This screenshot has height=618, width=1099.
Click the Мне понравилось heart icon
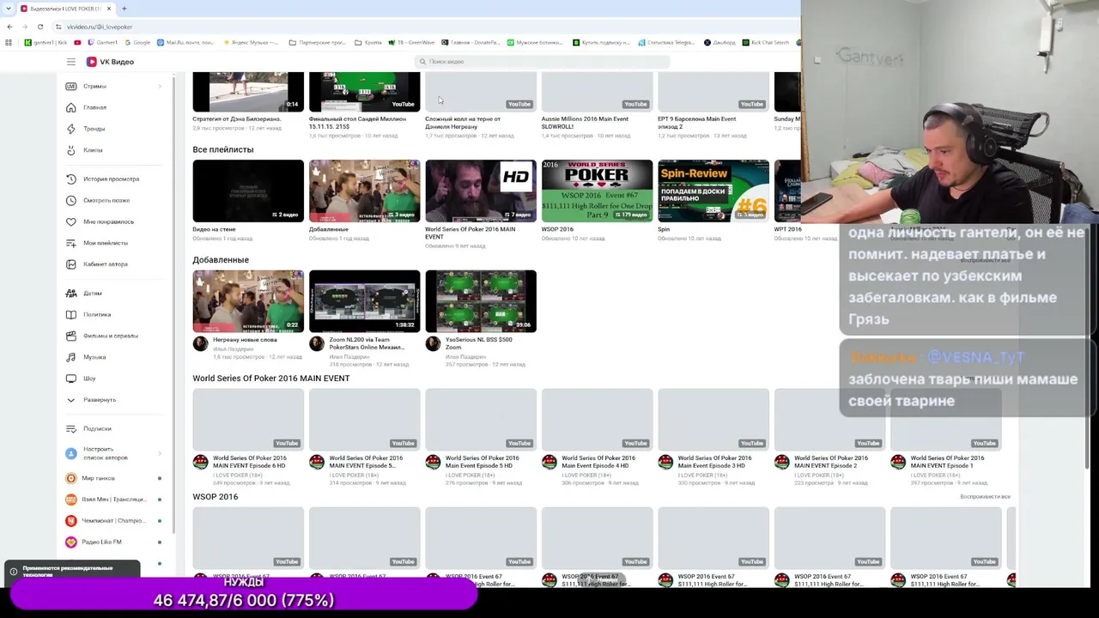pos(71,221)
